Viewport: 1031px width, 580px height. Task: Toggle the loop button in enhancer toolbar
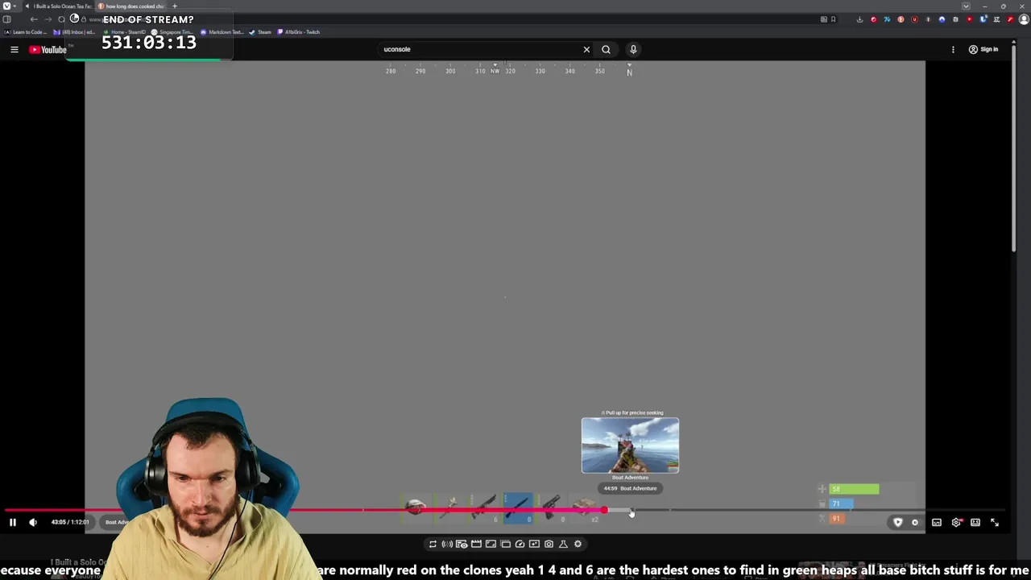[433, 544]
